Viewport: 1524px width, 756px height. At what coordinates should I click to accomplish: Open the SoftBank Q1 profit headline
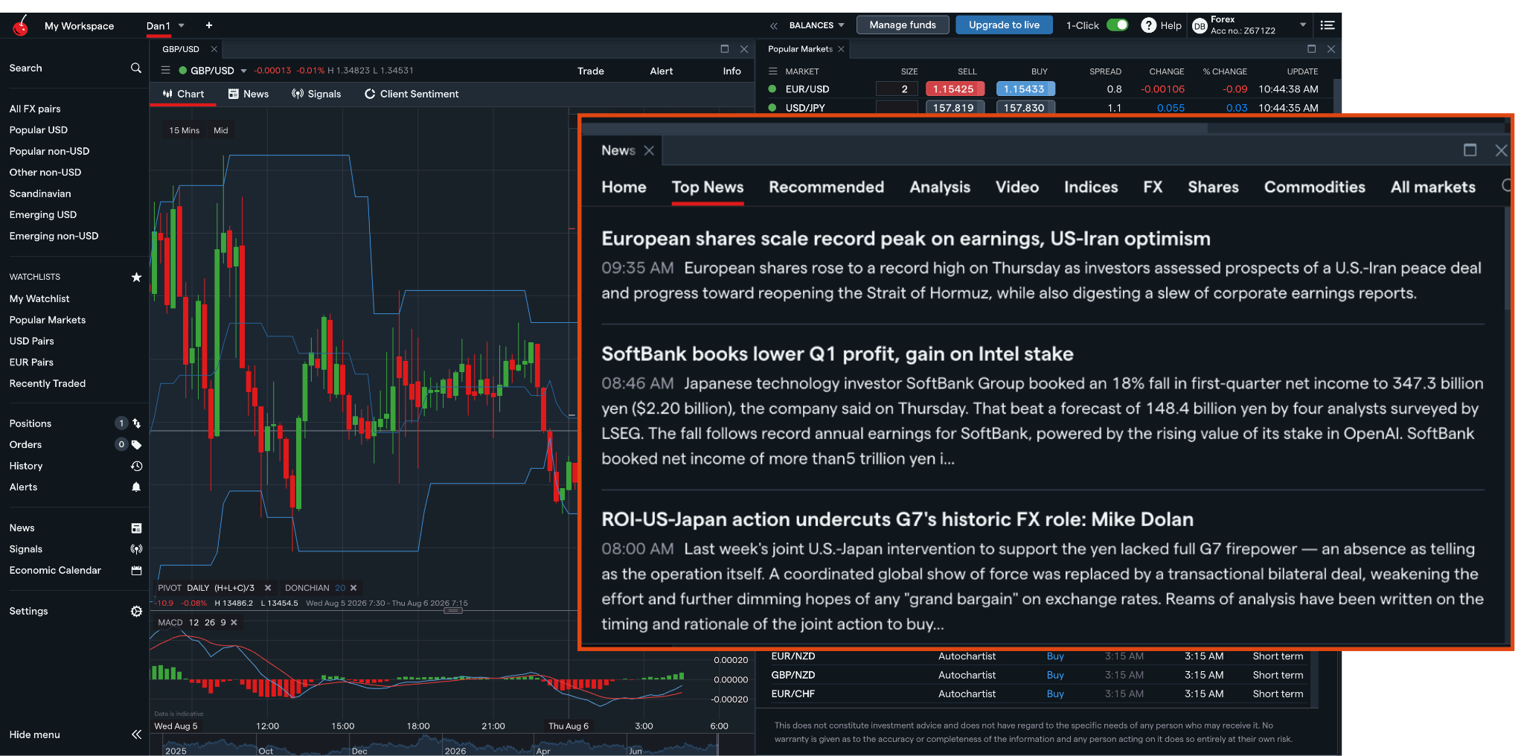[x=837, y=354]
